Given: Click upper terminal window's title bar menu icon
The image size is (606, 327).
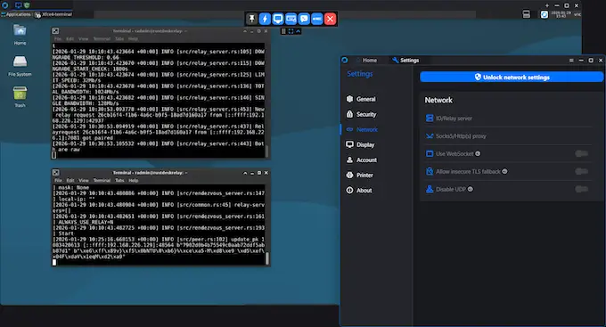Looking at the screenshot, I should tap(55, 31).
